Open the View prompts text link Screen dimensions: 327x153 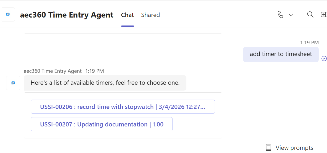(294, 148)
